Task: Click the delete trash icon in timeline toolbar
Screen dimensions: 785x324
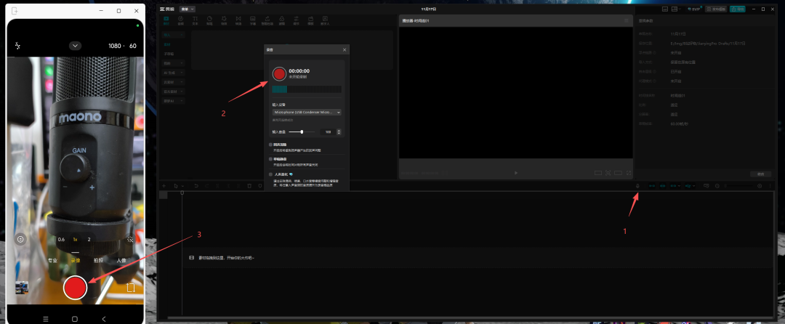Action: pyautogui.click(x=249, y=186)
